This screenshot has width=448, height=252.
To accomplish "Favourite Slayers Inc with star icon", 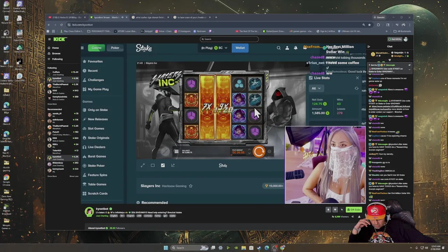I will pyautogui.click(x=191, y=186).
